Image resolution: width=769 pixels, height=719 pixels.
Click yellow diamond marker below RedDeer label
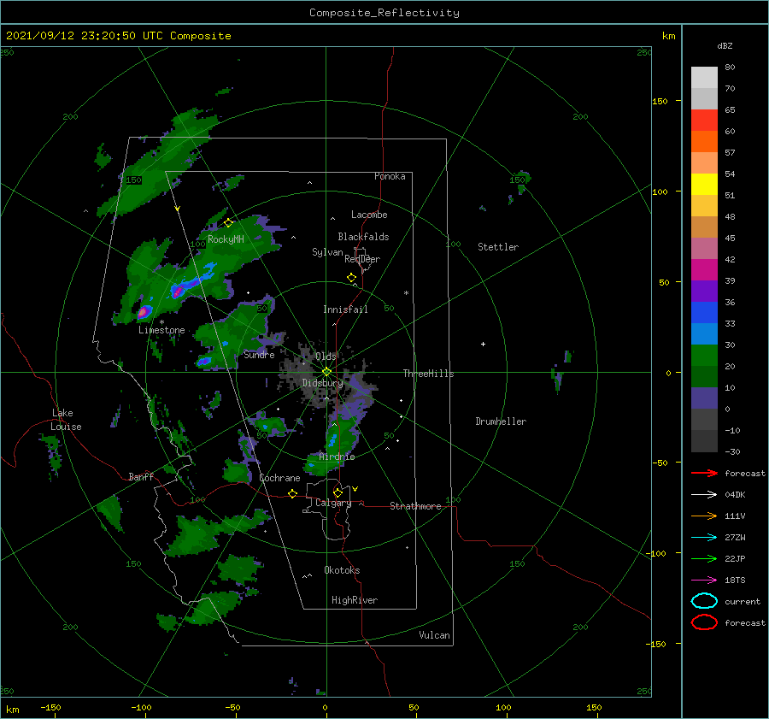(351, 278)
